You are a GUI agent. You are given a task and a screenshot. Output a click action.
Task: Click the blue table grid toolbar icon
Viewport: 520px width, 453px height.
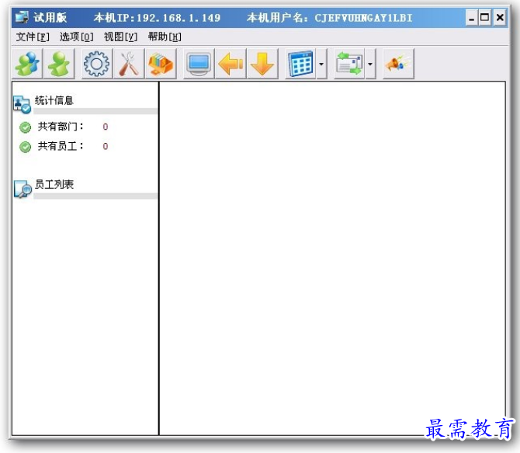[x=300, y=64]
